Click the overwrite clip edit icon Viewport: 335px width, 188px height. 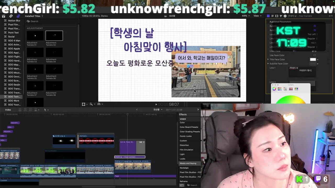click(36, 110)
